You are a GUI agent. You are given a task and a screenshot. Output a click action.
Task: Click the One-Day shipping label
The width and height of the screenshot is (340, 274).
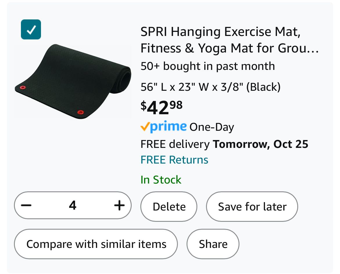click(212, 127)
